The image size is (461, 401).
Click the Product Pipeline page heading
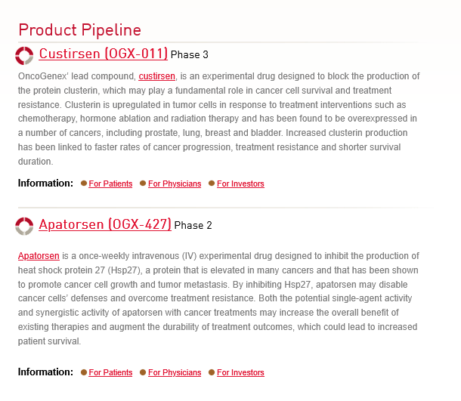coord(80,30)
